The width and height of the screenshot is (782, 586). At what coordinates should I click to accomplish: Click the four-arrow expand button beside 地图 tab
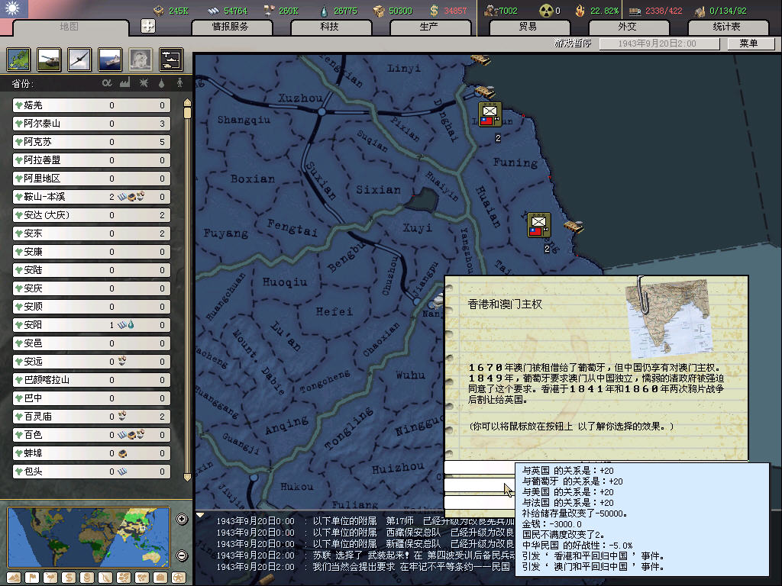147,26
